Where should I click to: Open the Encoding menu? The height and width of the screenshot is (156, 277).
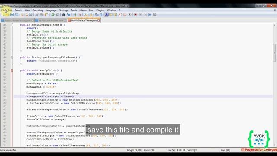pos(38,10)
